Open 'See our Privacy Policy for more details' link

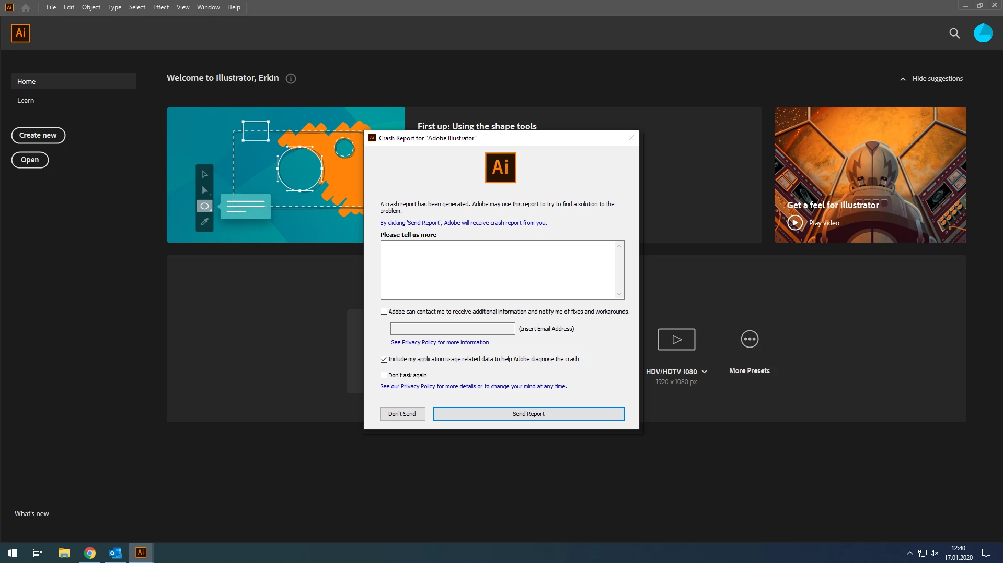coord(474,387)
